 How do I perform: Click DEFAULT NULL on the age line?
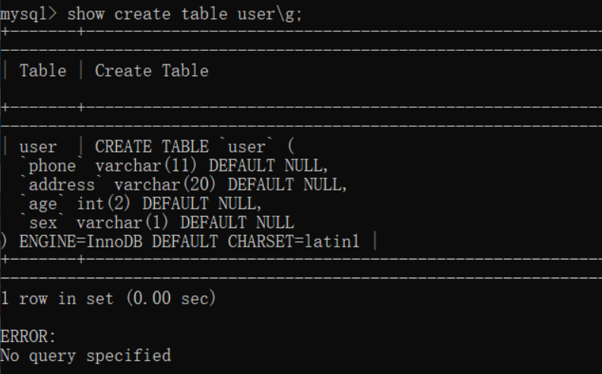pyautogui.click(x=201, y=203)
